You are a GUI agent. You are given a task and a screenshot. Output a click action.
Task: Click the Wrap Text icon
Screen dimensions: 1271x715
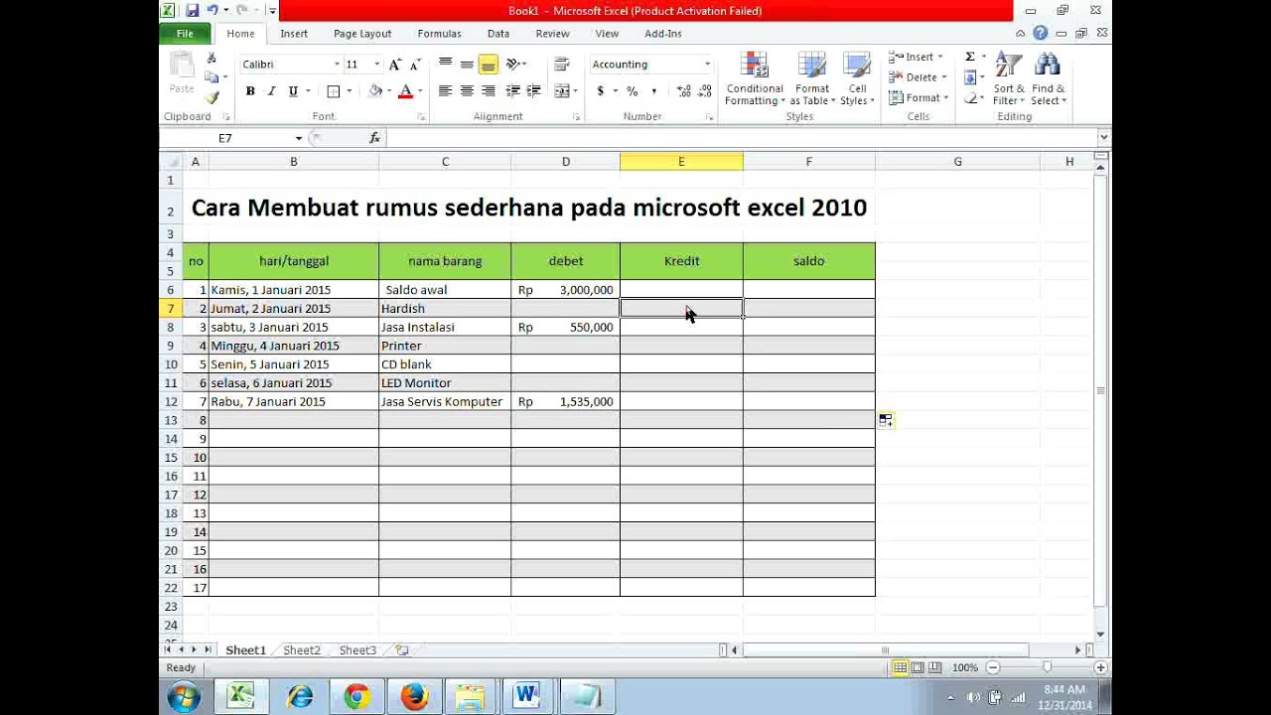pos(562,65)
